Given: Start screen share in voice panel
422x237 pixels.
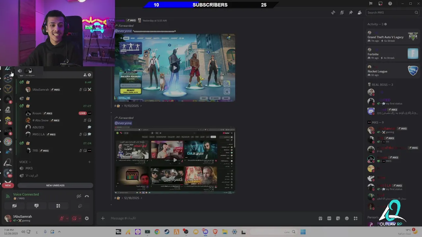Looking at the screenshot, I should [x=36, y=206].
